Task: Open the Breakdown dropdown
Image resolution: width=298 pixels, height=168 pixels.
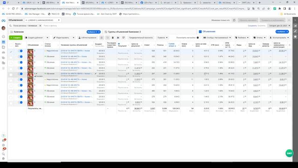Action: [x=242, y=38]
